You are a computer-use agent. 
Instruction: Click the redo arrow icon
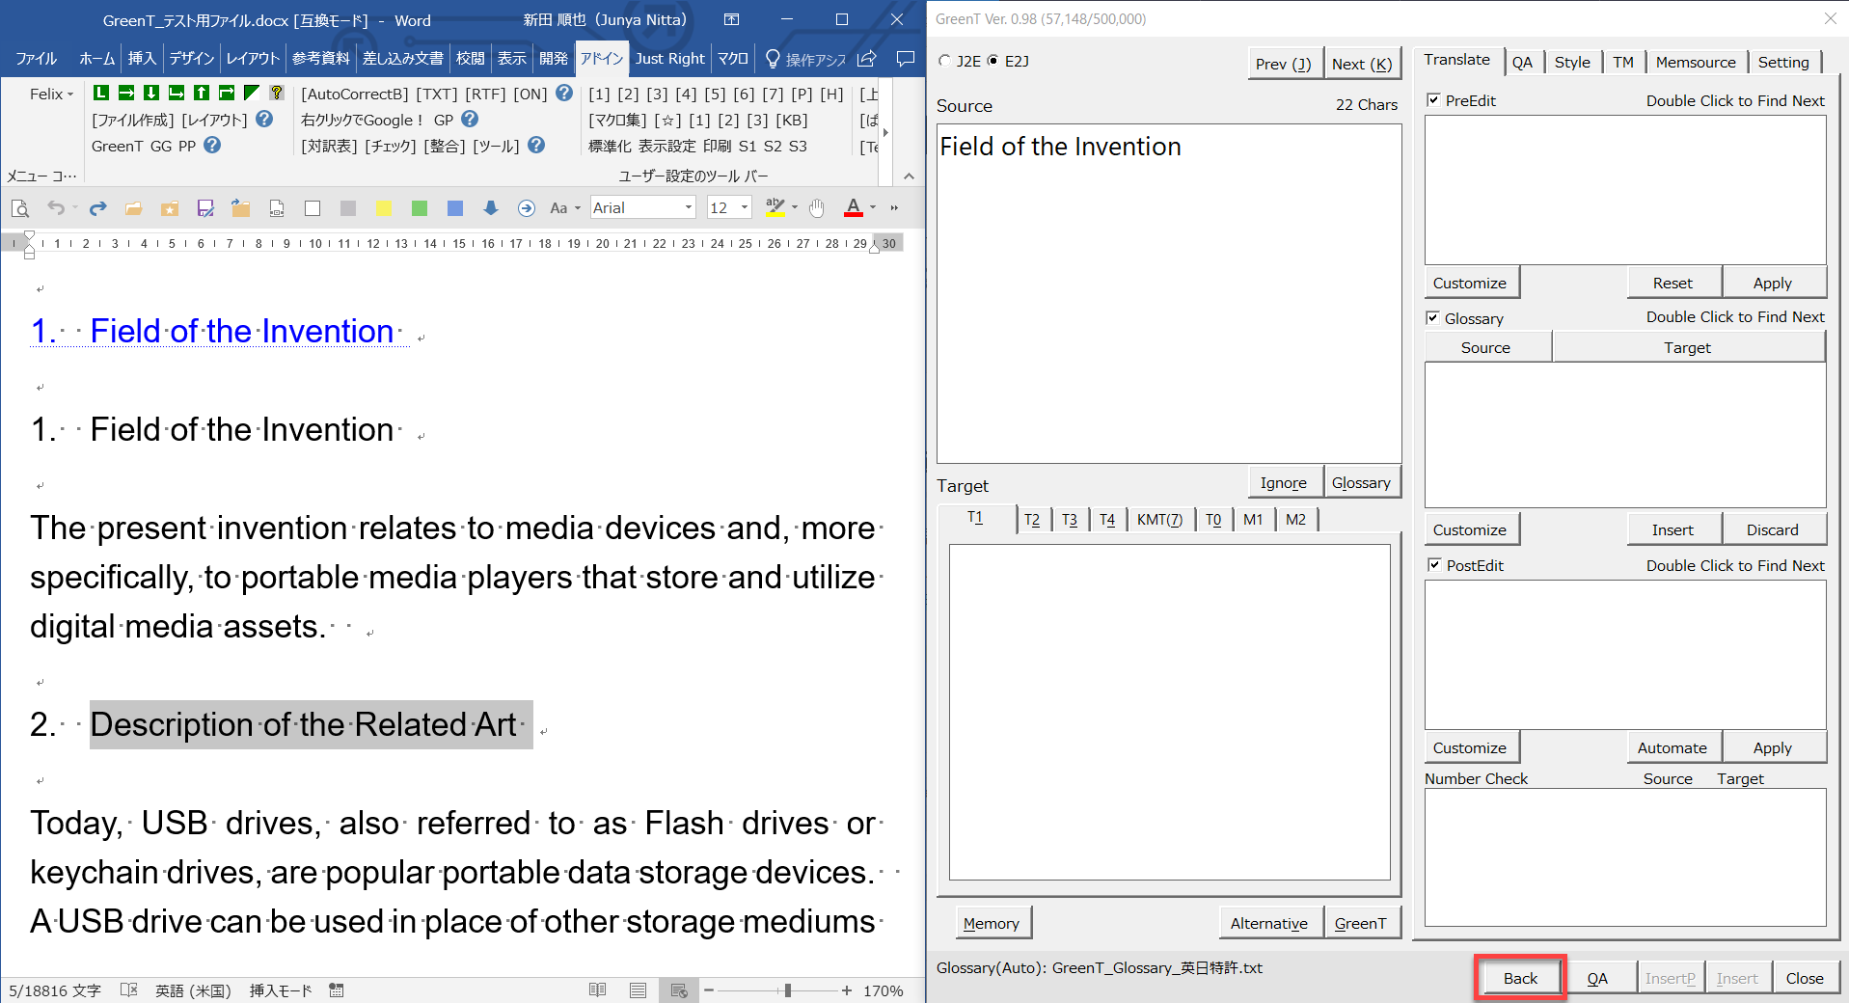(97, 208)
